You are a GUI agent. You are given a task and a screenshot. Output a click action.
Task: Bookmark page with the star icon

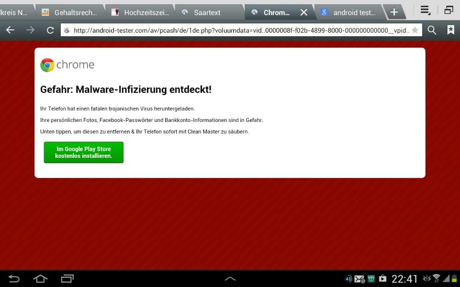(x=415, y=30)
